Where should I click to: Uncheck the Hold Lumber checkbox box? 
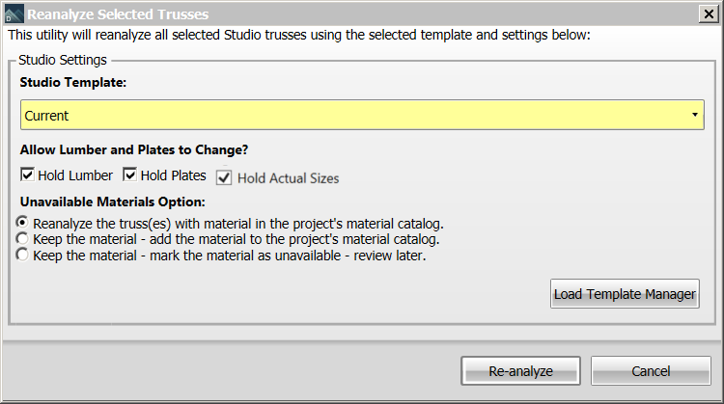click(x=27, y=175)
